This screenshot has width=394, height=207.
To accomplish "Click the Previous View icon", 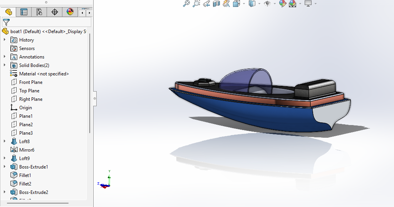I will [206, 4].
